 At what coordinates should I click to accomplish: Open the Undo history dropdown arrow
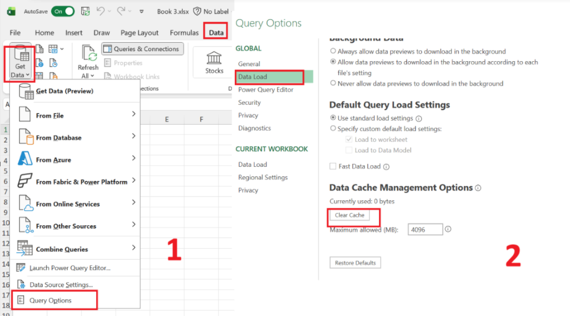110,11
